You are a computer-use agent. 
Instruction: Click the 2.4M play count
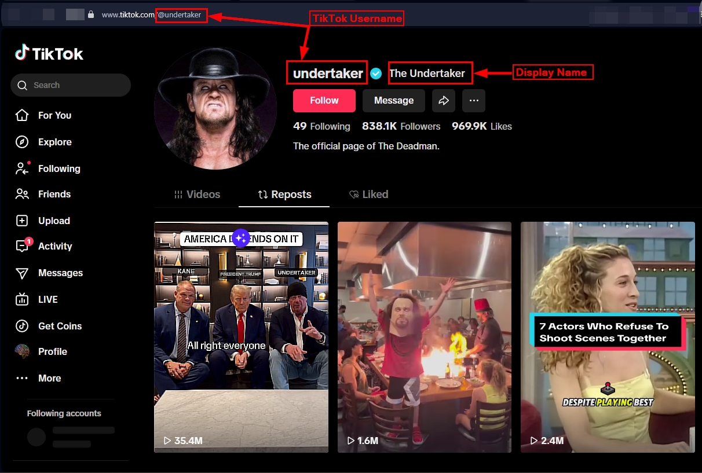tap(547, 441)
